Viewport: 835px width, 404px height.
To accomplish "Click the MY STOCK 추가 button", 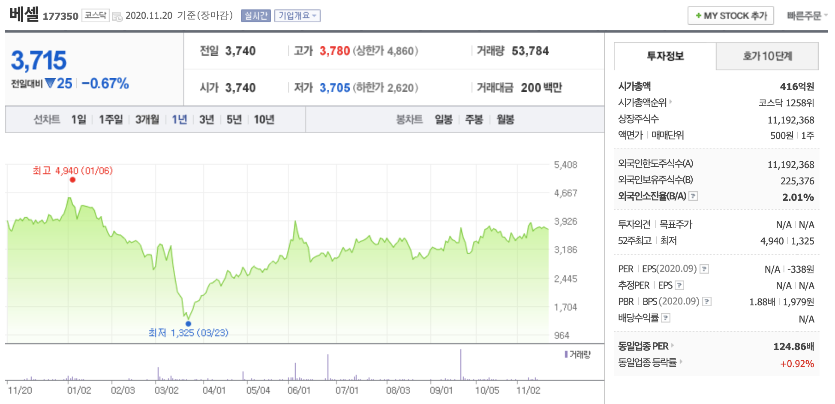I will (x=731, y=15).
